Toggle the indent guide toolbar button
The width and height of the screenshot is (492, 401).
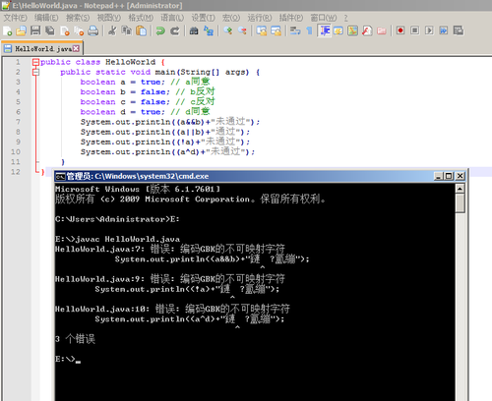(325, 30)
